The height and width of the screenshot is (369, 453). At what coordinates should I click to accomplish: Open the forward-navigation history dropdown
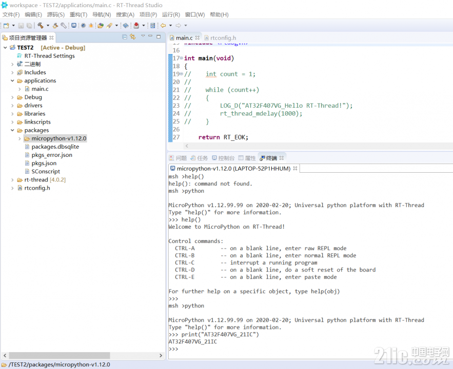pos(186,26)
